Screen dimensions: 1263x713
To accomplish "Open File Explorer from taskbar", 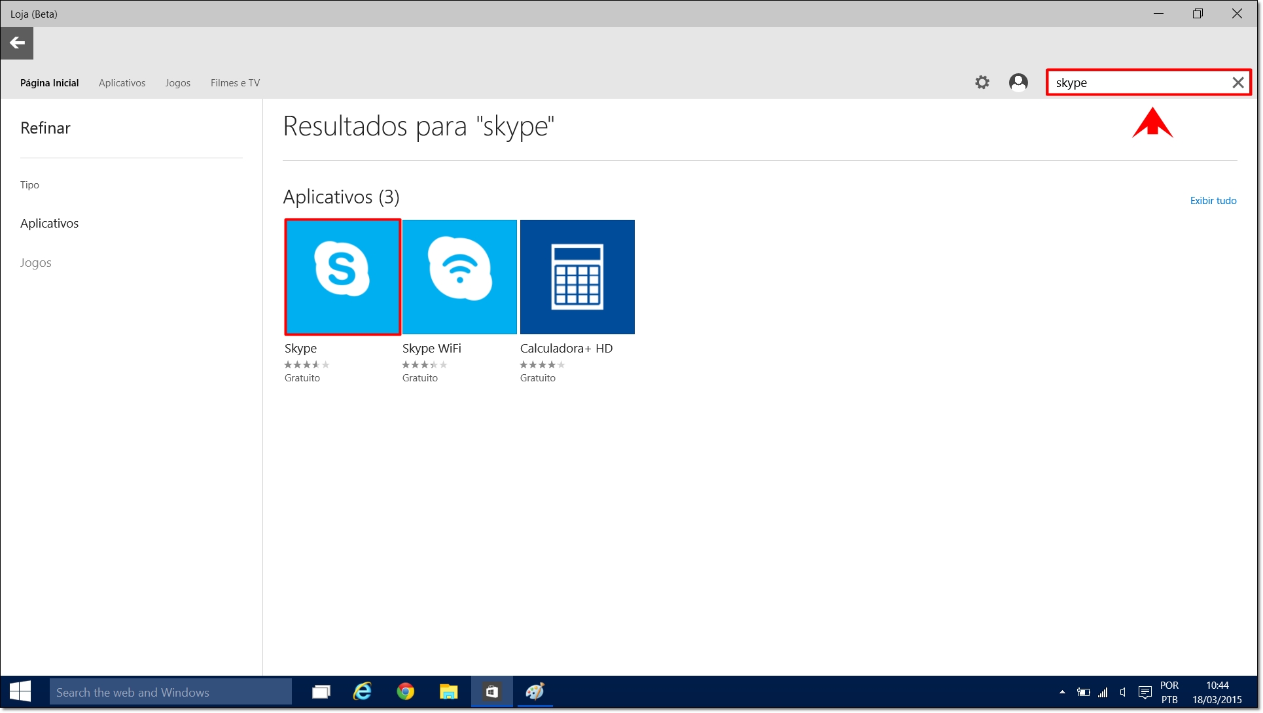I will point(449,691).
